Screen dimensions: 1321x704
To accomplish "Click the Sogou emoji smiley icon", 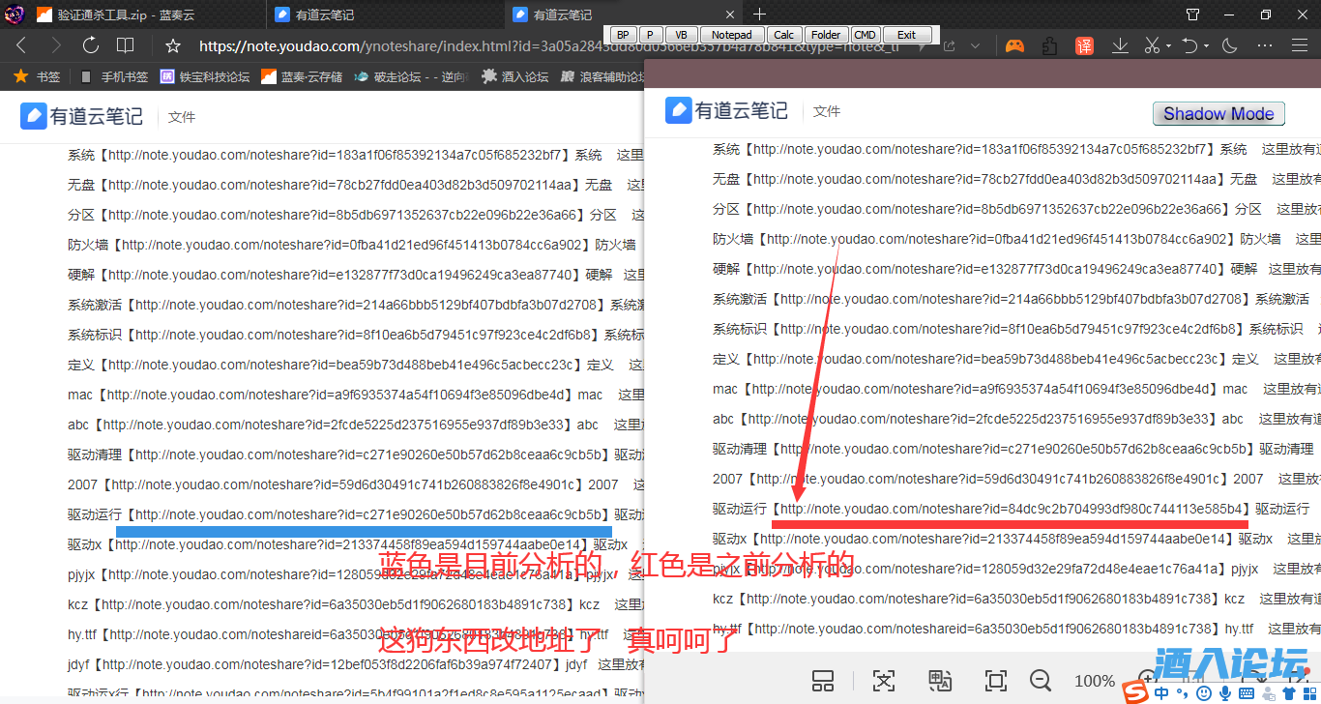I will [x=1203, y=693].
